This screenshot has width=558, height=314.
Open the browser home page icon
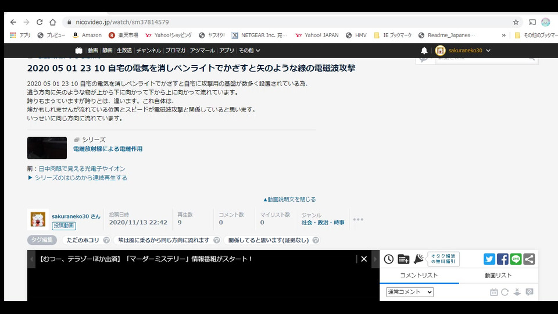coord(53,22)
